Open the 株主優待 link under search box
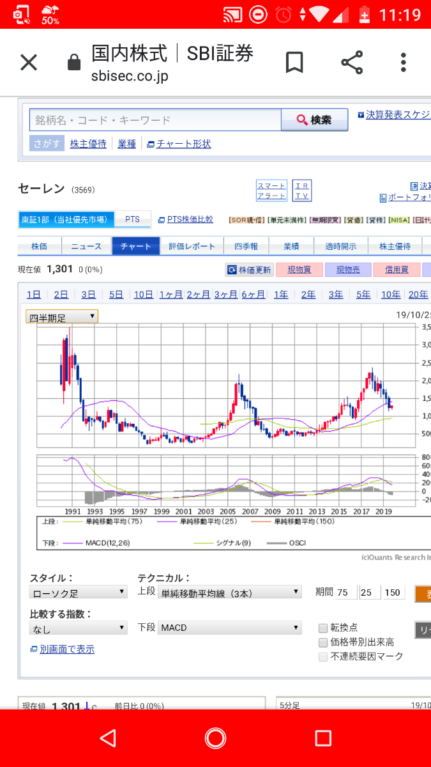 coord(88,144)
